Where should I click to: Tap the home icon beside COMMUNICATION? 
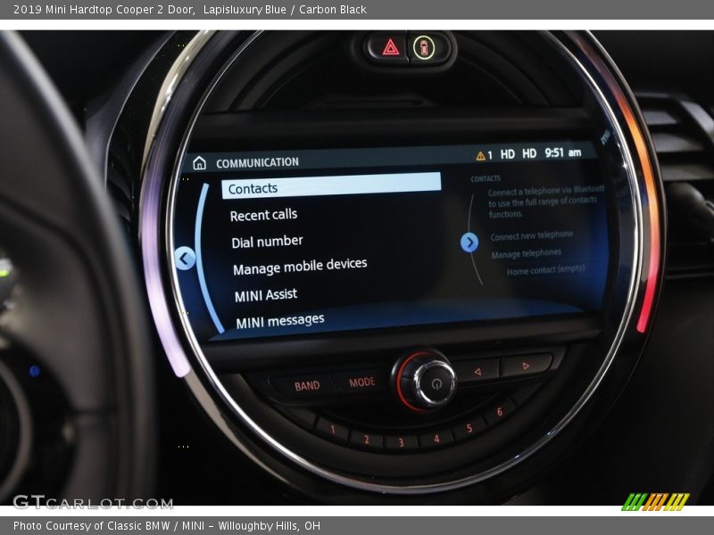[x=199, y=162]
